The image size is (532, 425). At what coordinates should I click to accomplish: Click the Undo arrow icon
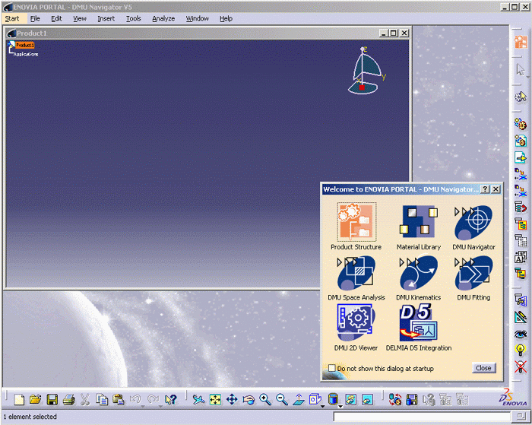[x=135, y=399]
